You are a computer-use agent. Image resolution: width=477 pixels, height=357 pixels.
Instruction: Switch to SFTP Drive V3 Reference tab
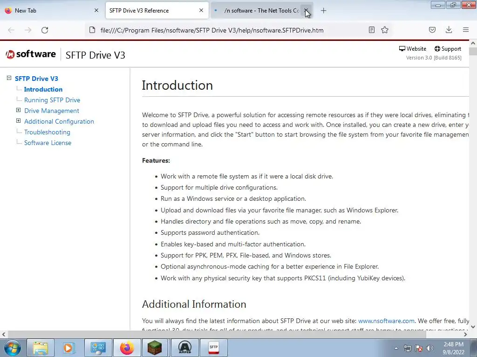click(157, 10)
